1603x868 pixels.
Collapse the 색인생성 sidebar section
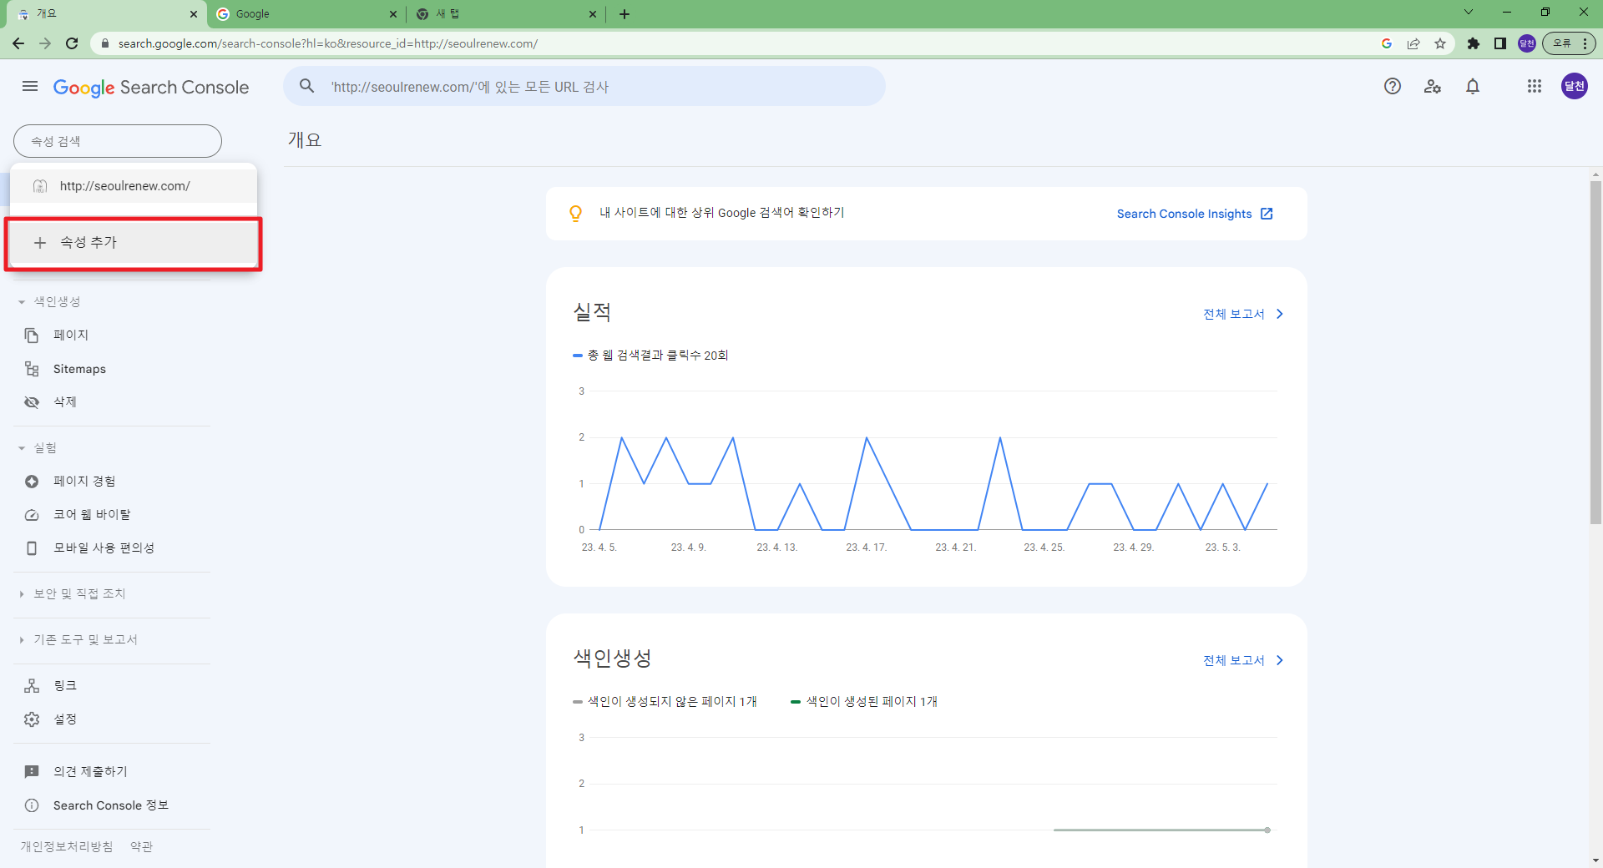[22, 302]
